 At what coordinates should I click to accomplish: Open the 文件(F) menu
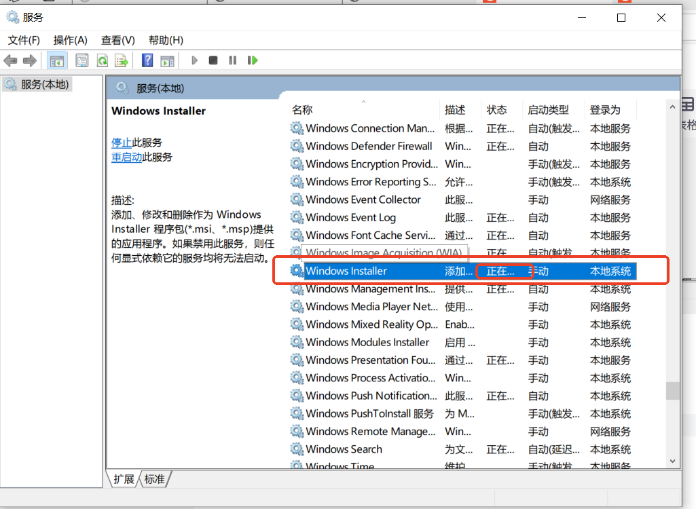tap(24, 41)
